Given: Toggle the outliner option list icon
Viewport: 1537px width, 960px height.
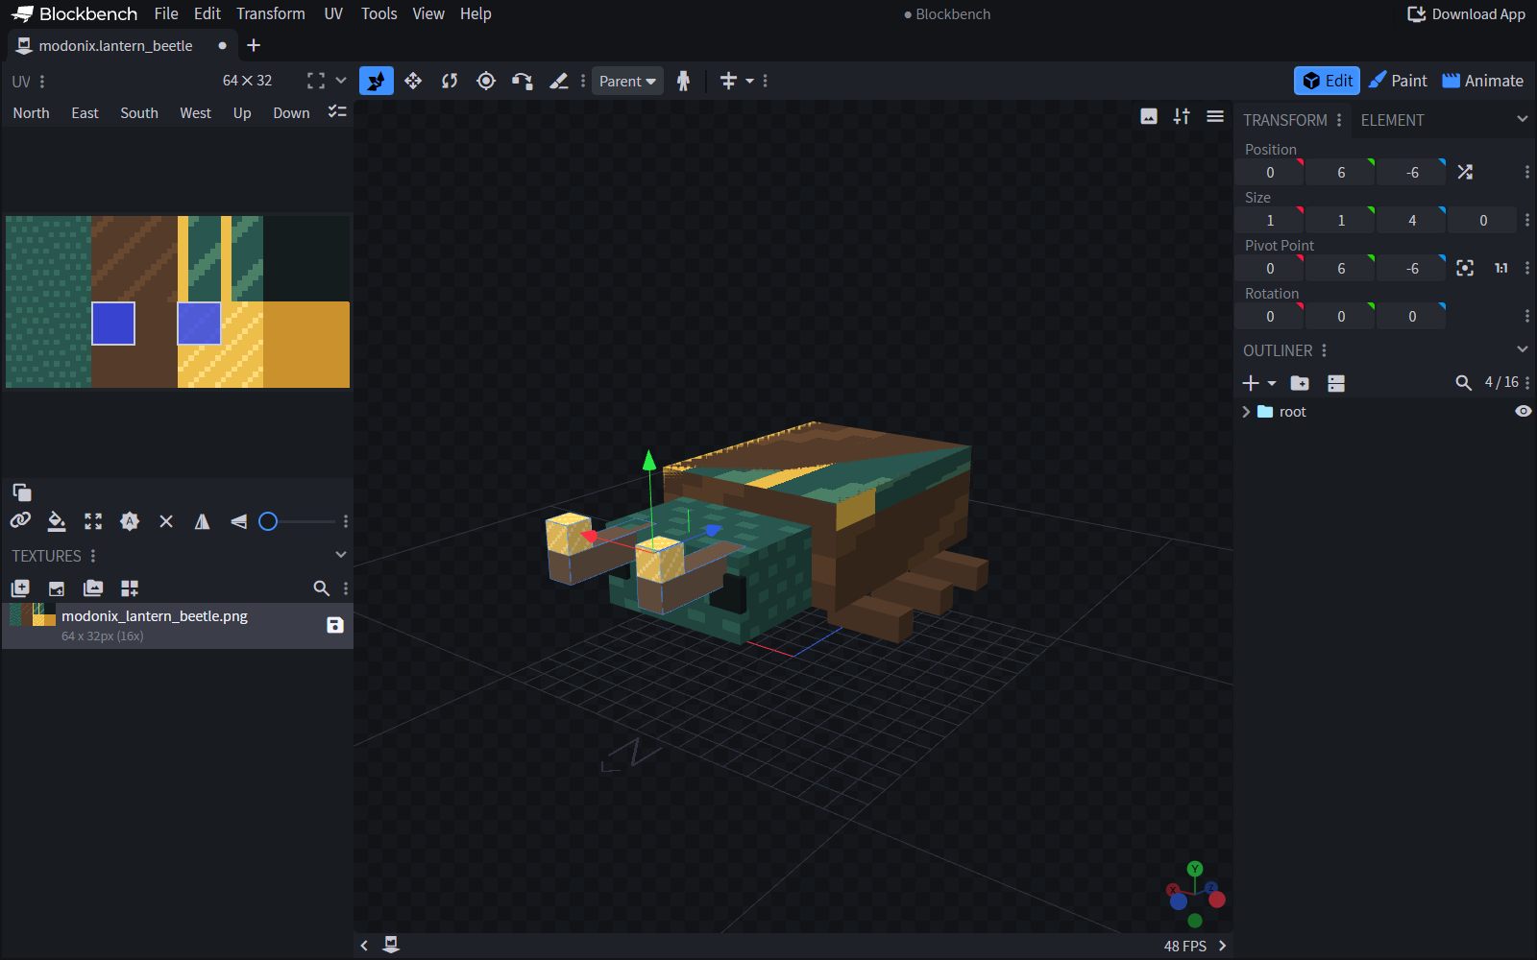Looking at the screenshot, I should [1336, 383].
